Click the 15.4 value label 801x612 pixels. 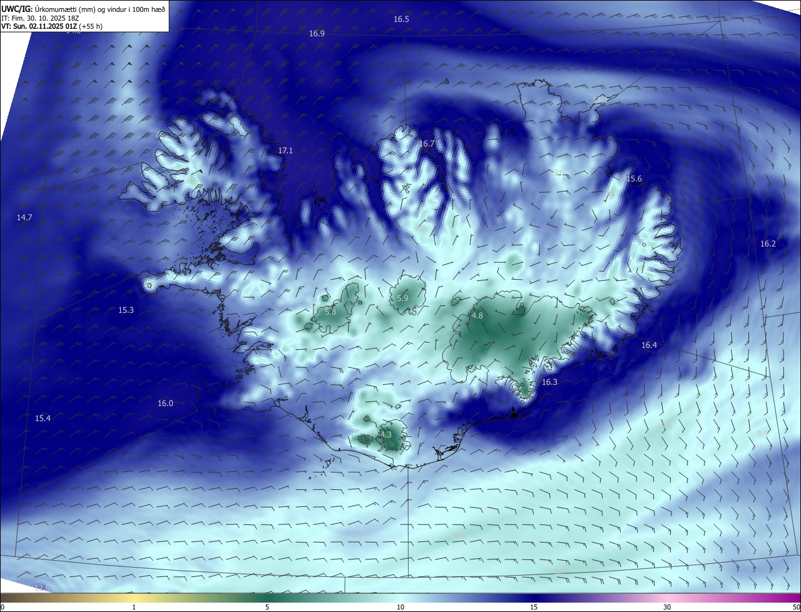click(43, 419)
